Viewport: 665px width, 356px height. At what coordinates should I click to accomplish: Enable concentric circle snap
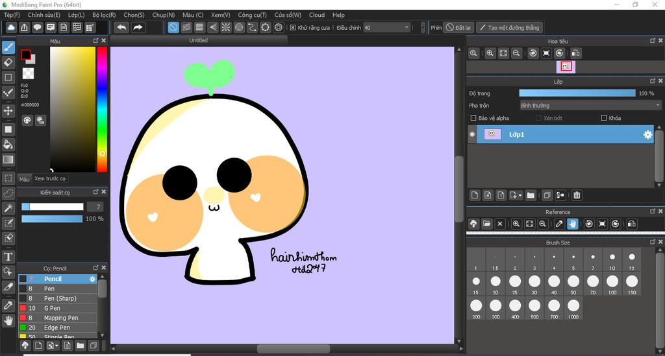coord(239,27)
